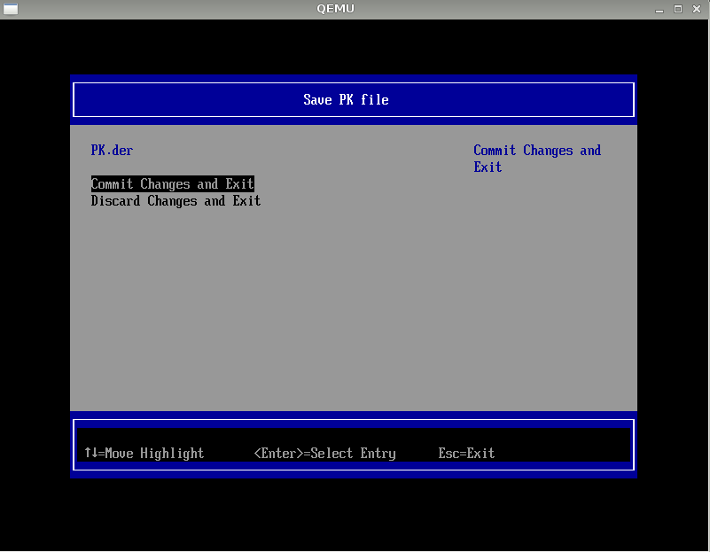This screenshot has height=552, width=710.
Task: Click the word 'Commit' in highlighted entry
Action: click(x=112, y=184)
